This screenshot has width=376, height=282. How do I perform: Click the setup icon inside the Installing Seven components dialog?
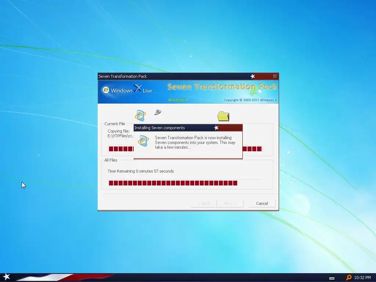coord(143,141)
